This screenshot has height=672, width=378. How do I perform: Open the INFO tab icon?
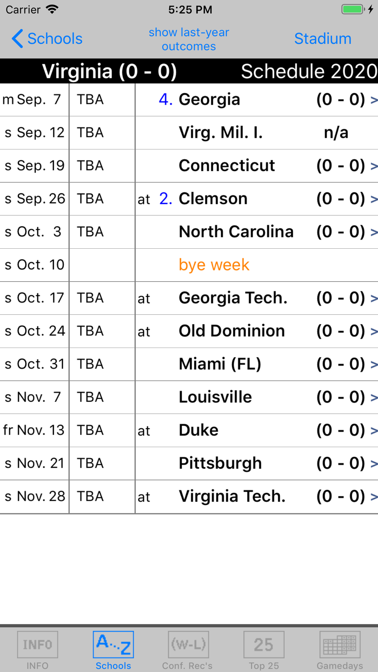point(37,644)
